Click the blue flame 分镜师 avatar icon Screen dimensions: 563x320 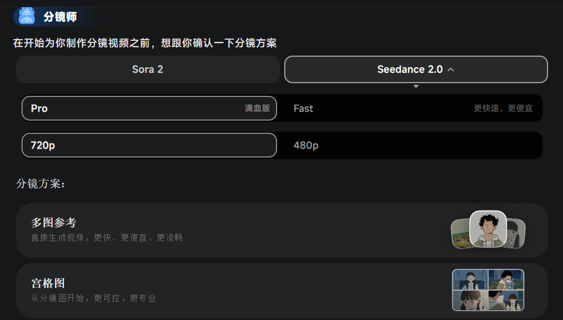coord(27,16)
